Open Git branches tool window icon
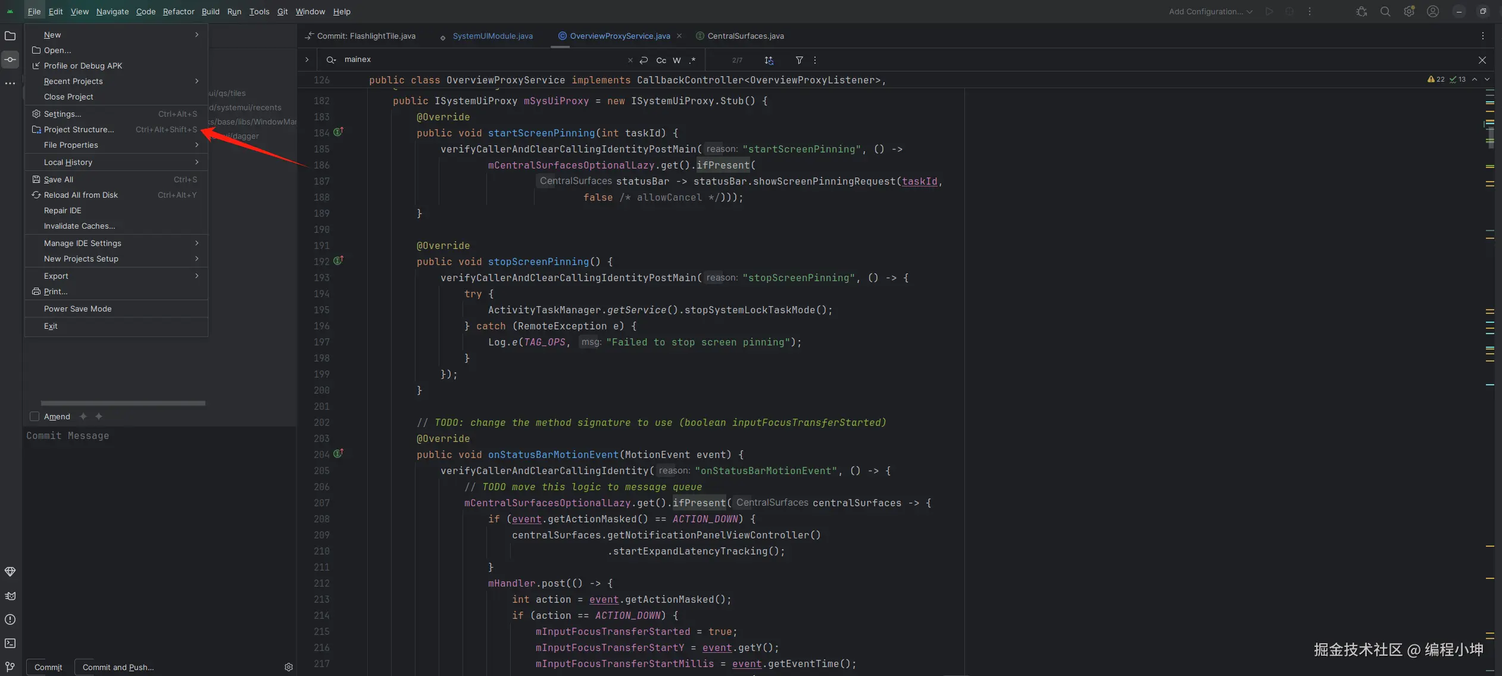This screenshot has width=1502, height=676. (x=10, y=666)
